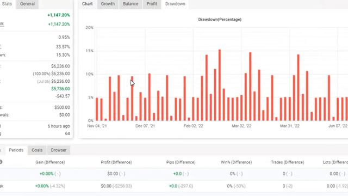Click the +1,147.20% gain value at top
Viewport: 348px width, 196px height.
point(59,15)
